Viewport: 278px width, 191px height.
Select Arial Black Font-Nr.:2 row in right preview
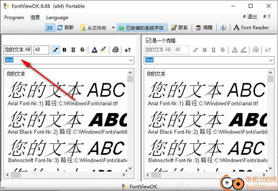point(207,132)
